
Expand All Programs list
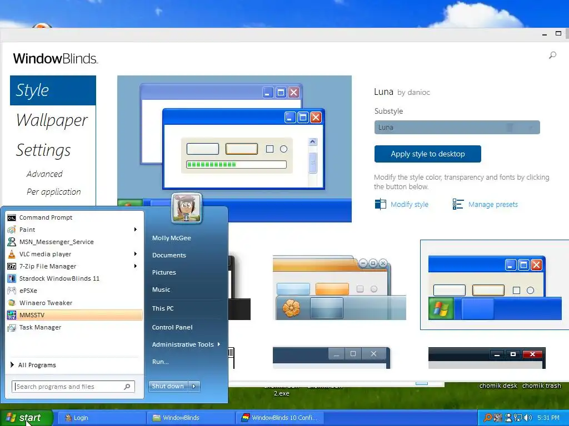tap(33, 365)
